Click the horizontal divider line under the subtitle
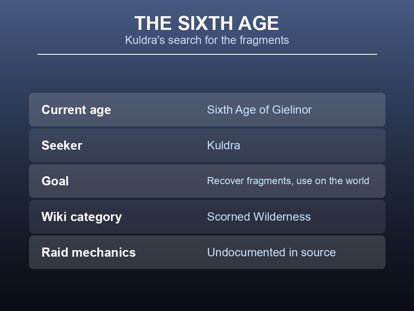 (207, 54)
